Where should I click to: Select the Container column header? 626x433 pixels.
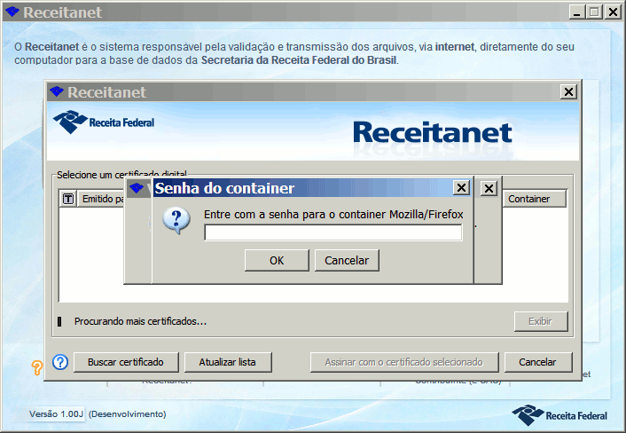coord(534,199)
